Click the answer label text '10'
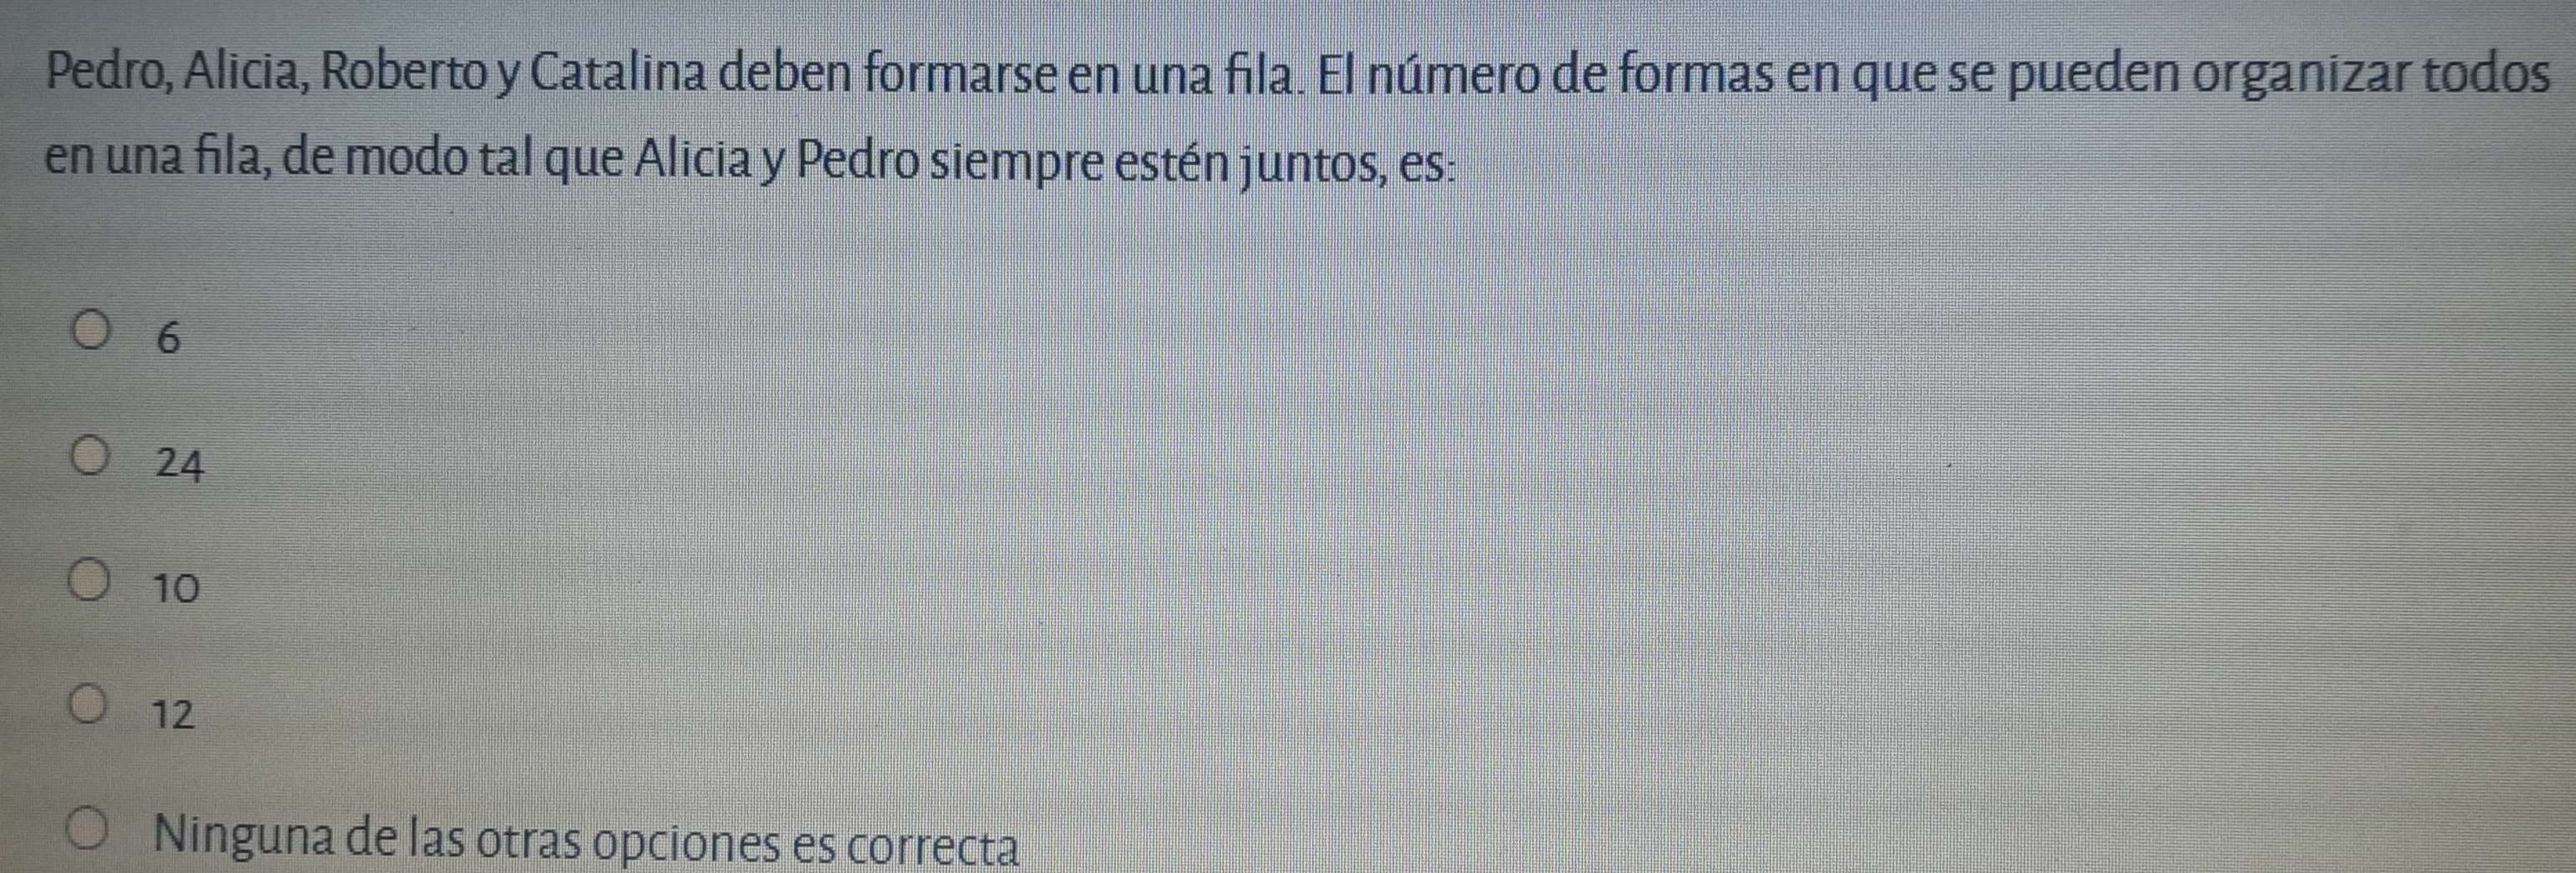Viewport: 2576px width, 873px height. point(176,587)
